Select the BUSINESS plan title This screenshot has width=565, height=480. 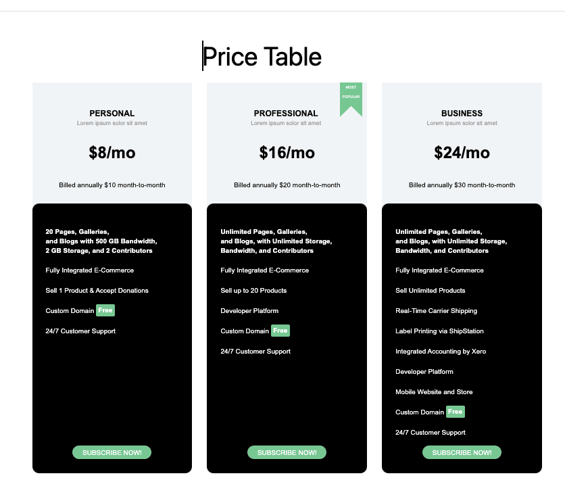pos(462,114)
